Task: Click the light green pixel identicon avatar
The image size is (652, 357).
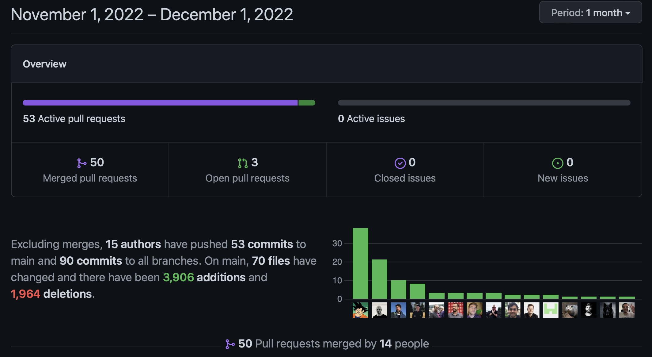Action: 551,310
